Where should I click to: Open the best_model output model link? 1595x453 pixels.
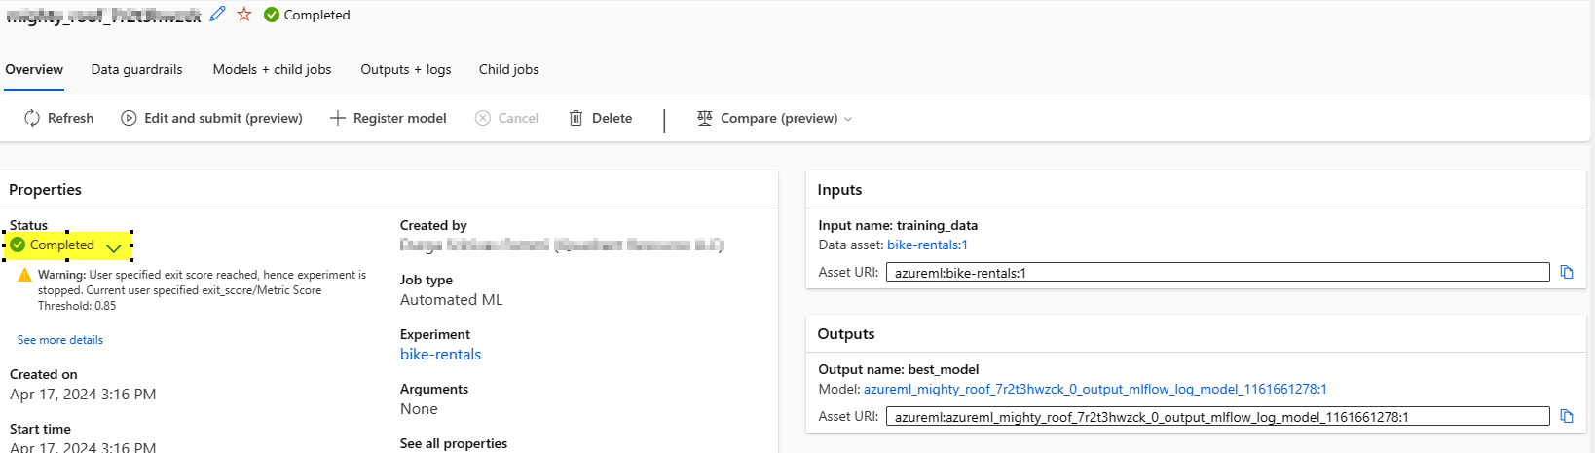(1094, 389)
